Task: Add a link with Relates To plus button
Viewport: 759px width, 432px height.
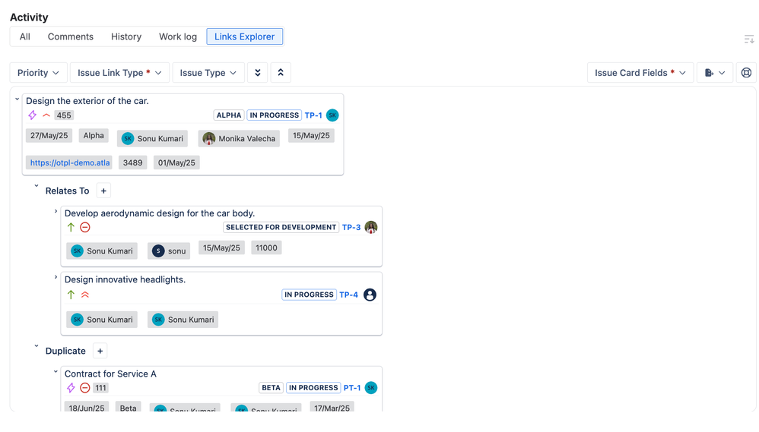Action: pyautogui.click(x=103, y=191)
